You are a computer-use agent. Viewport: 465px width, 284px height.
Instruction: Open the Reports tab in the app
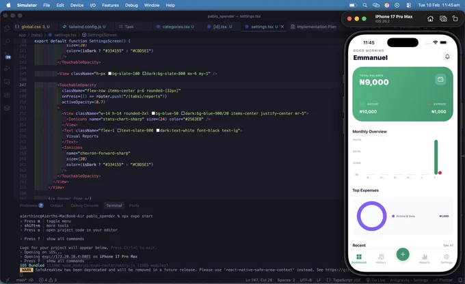coord(425,259)
